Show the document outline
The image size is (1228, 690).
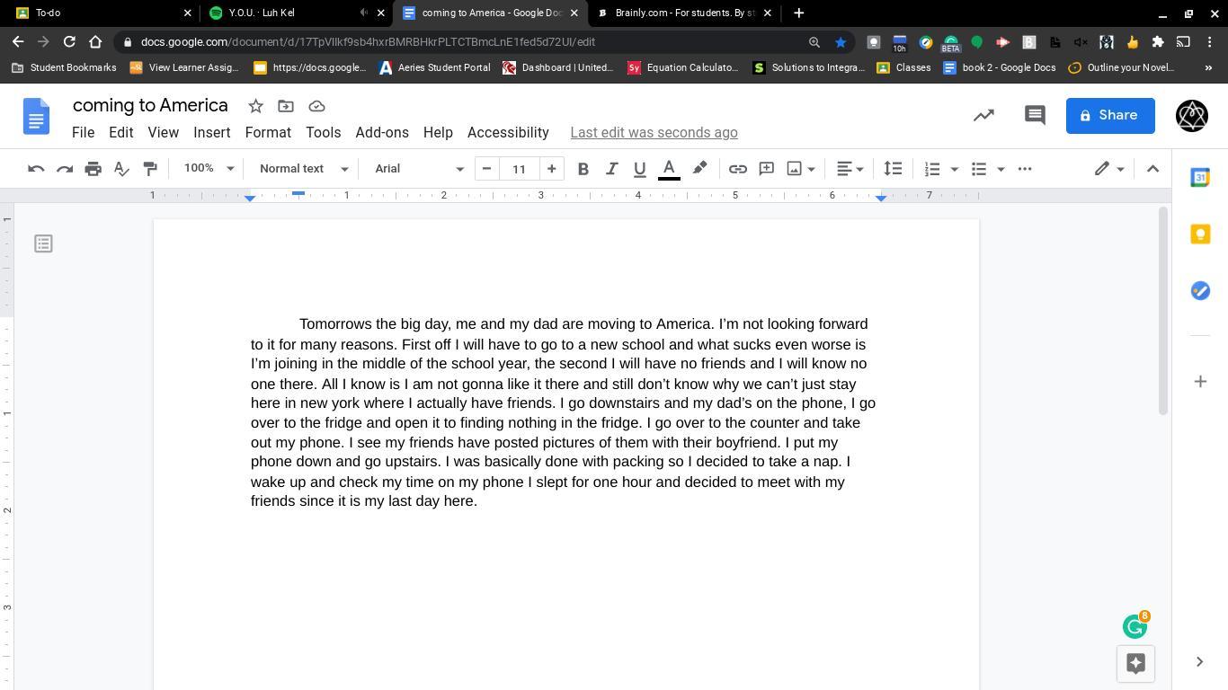tap(43, 243)
